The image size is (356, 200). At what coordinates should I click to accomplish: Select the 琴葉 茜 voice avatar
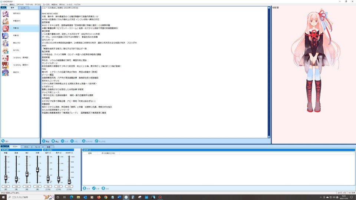[x=6, y=29]
